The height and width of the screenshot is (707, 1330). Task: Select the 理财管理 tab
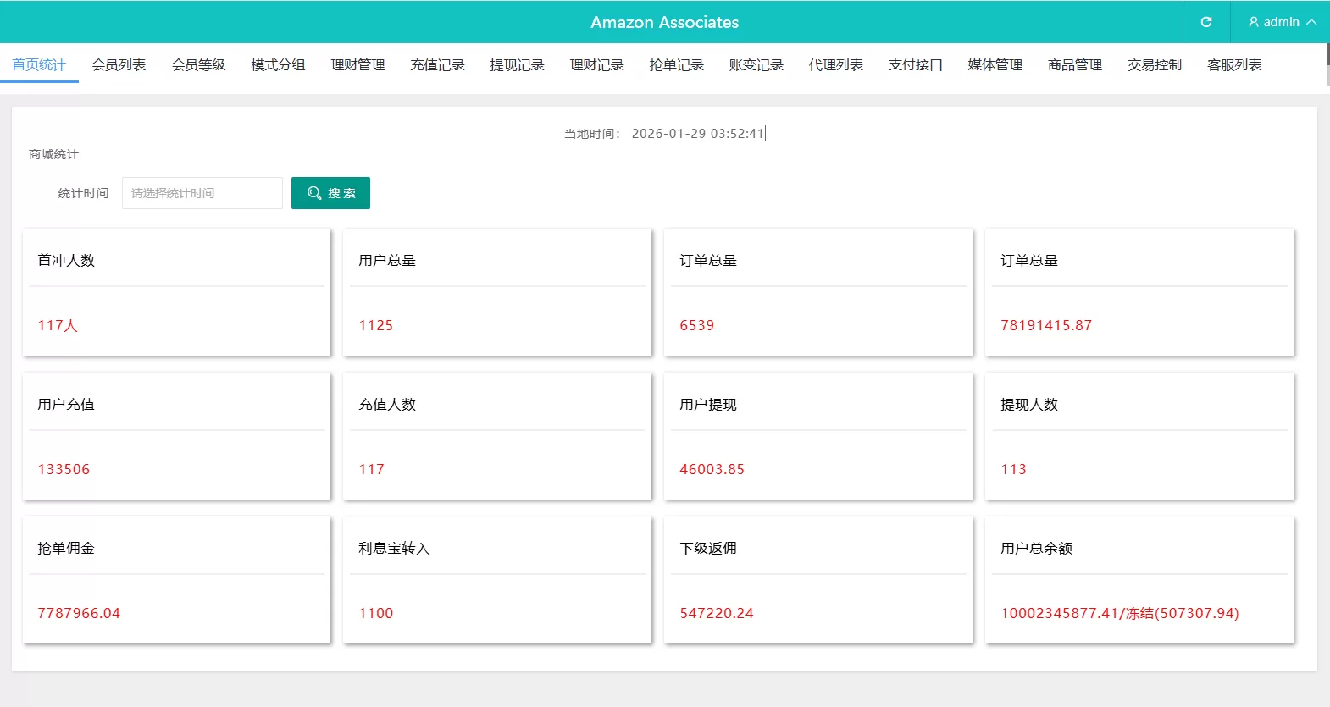click(x=357, y=65)
